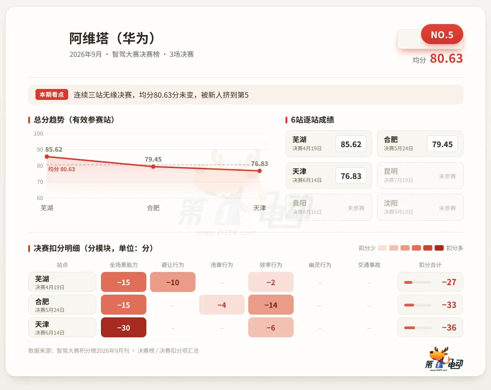Click the 合肥 违章行为 -4 cell
This screenshot has width=491, height=390.
[x=222, y=305]
